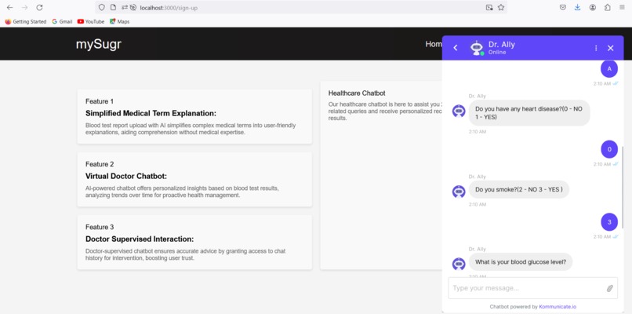This screenshot has width=632, height=314.
Task: Click the chat conversation scrollbar
Action: click(x=623, y=188)
